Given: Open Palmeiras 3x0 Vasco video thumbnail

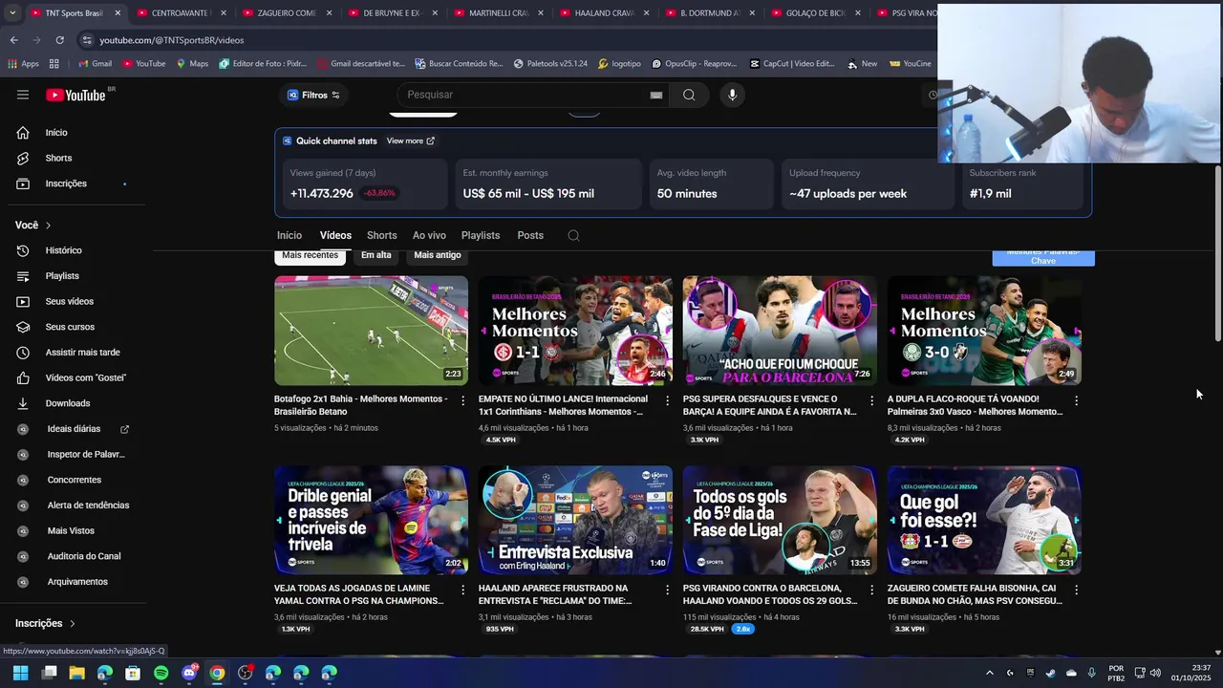Looking at the screenshot, I should pyautogui.click(x=984, y=331).
